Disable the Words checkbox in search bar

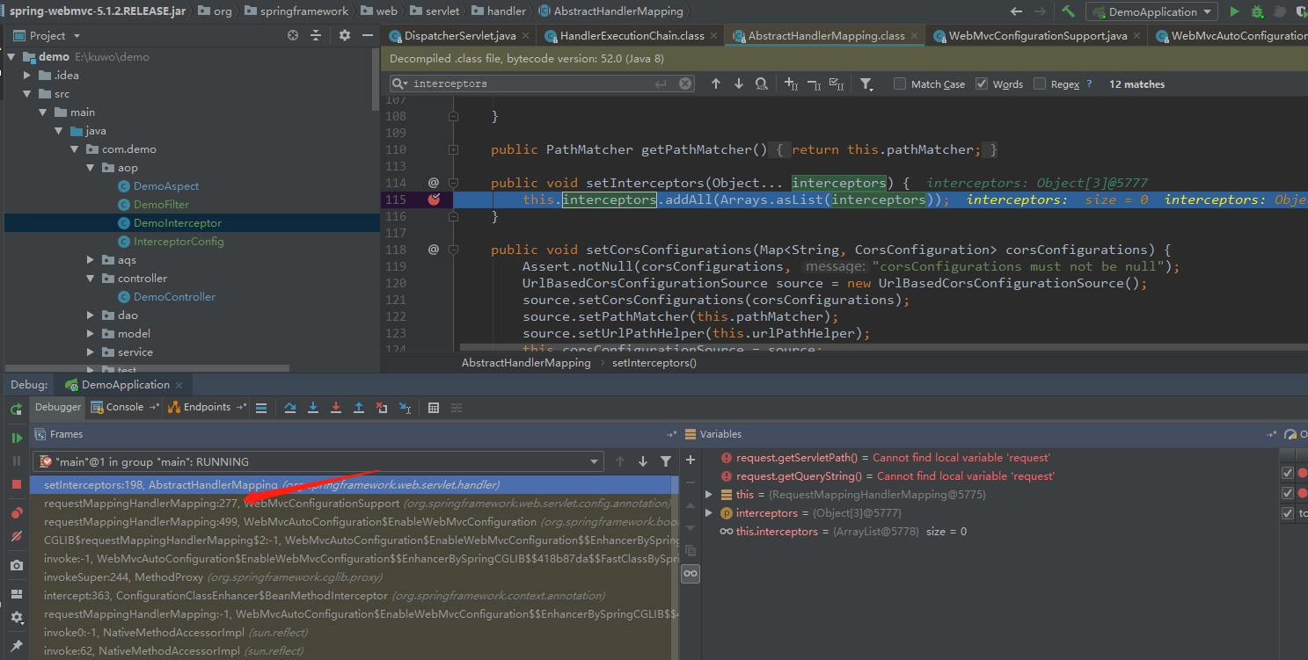click(x=982, y=83)
